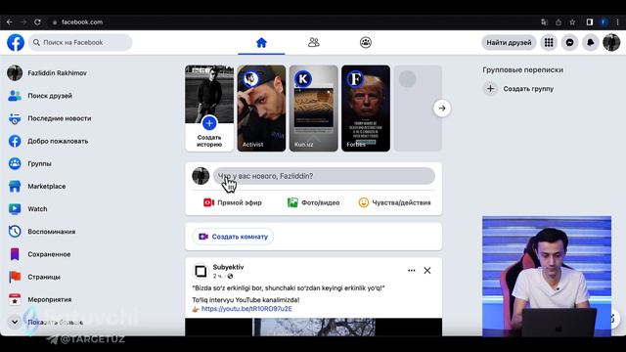The height and width of the screenshot is (352, 626).
Task: Open the notifications bell
Action: click(x=591, y=42)
